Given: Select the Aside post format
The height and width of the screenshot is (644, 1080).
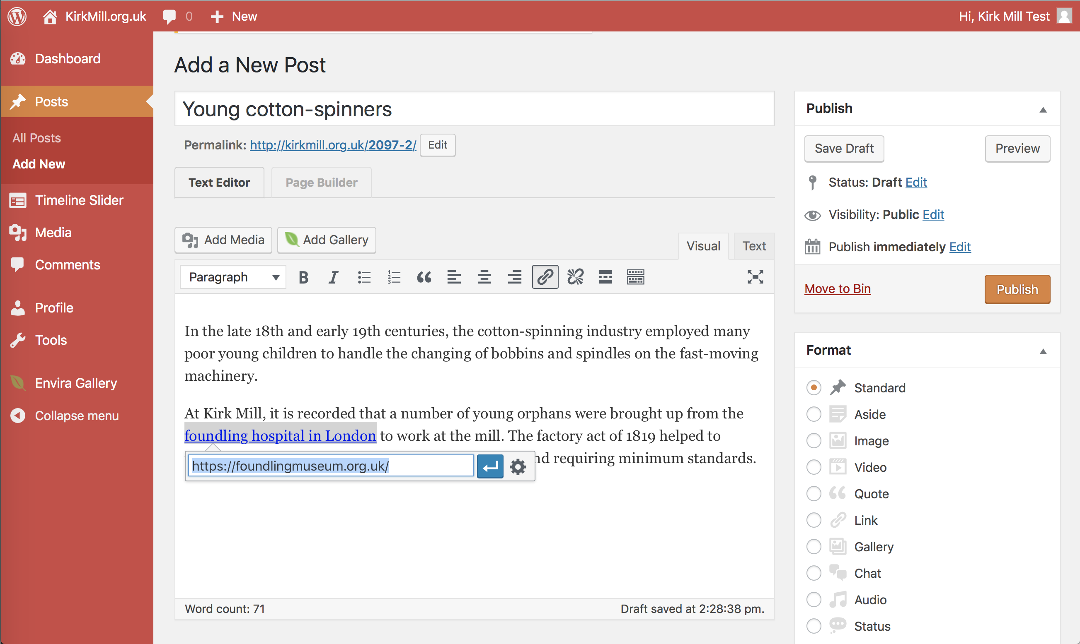Looking at the screenshot, I should [814, 414].
